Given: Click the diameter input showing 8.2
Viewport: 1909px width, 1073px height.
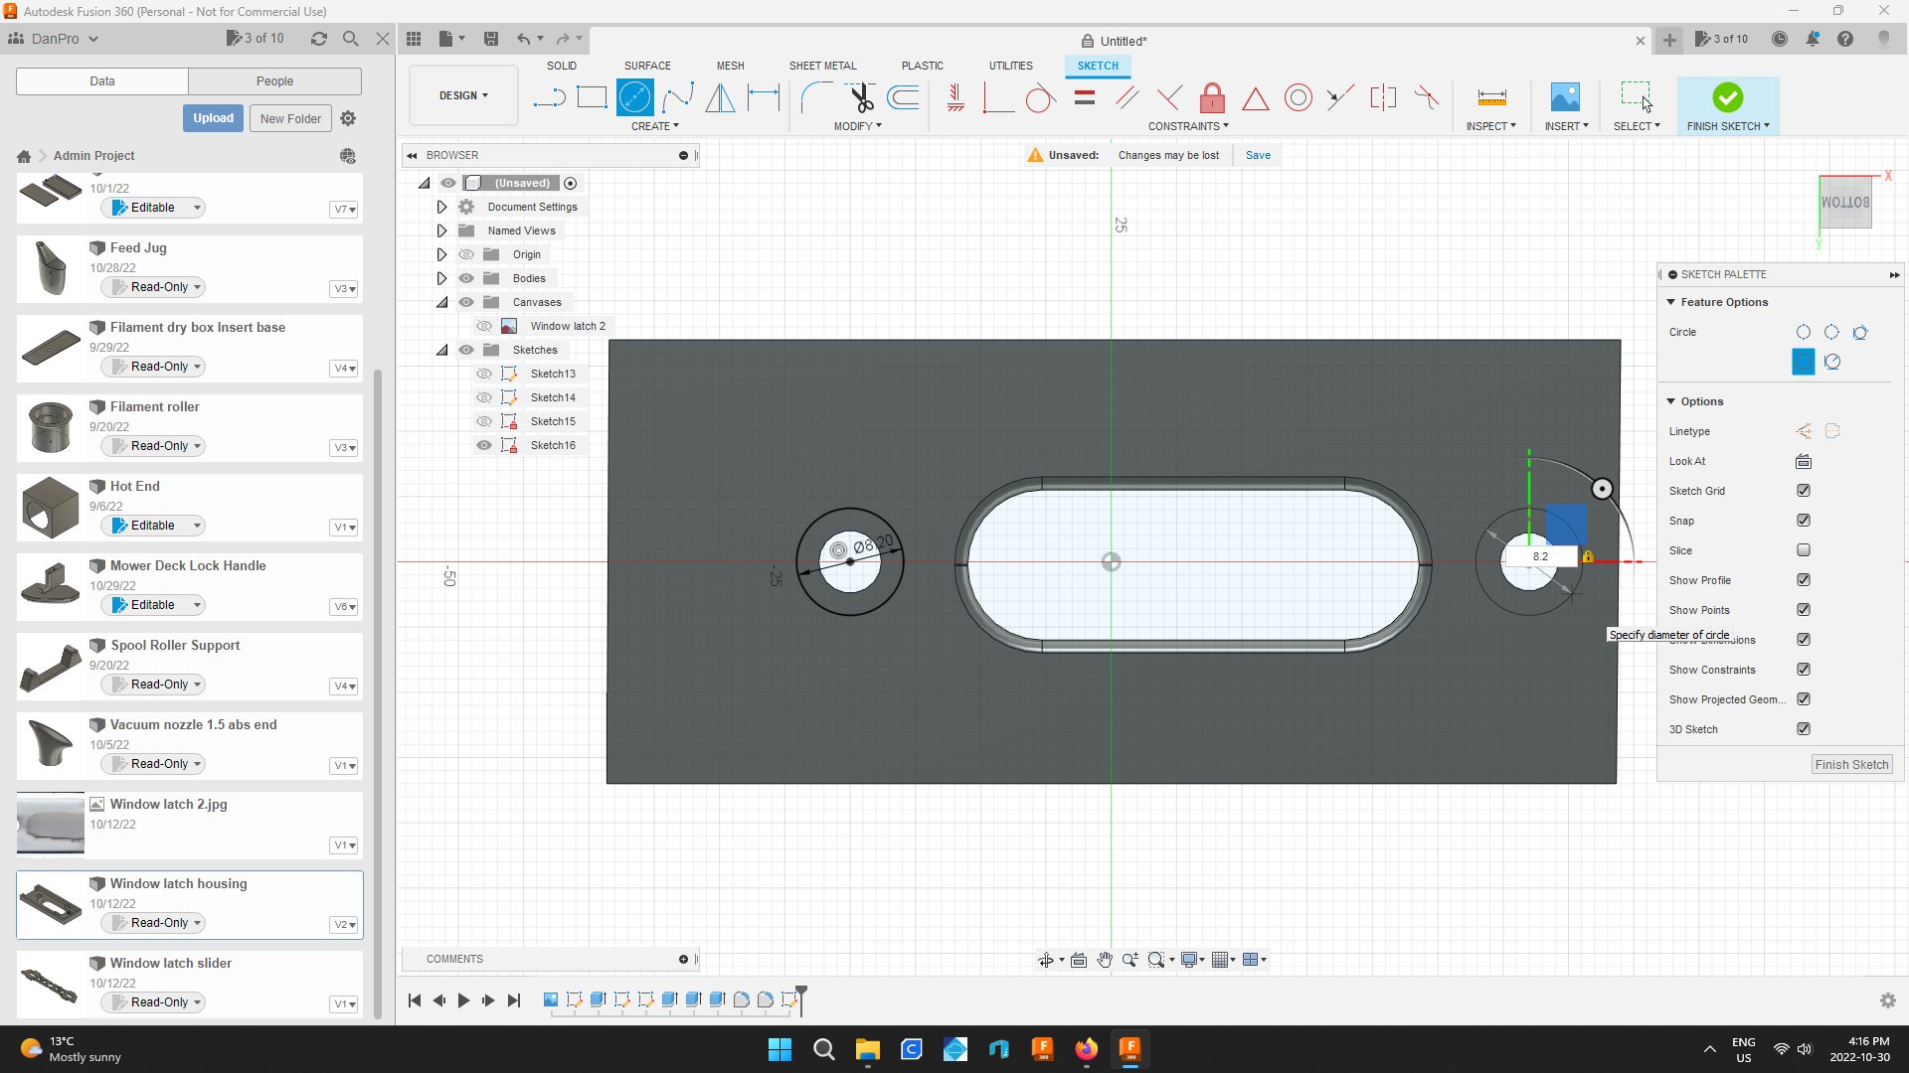Looking at the screenshot, I should point(1540,556).
